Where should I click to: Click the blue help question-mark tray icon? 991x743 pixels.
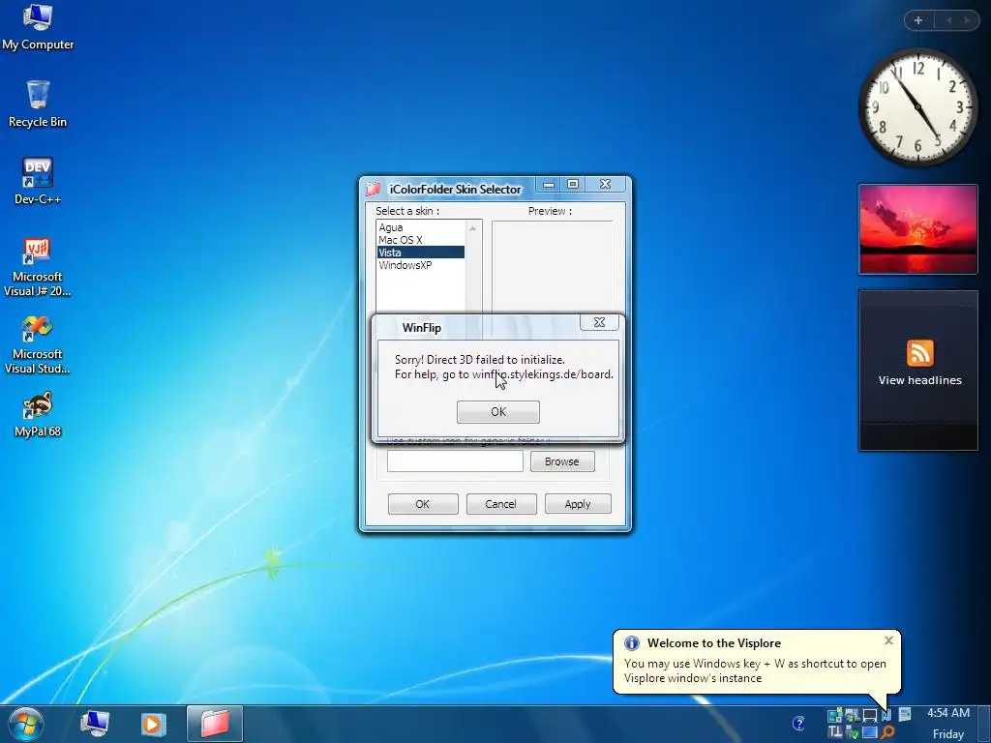pos(798,723)
